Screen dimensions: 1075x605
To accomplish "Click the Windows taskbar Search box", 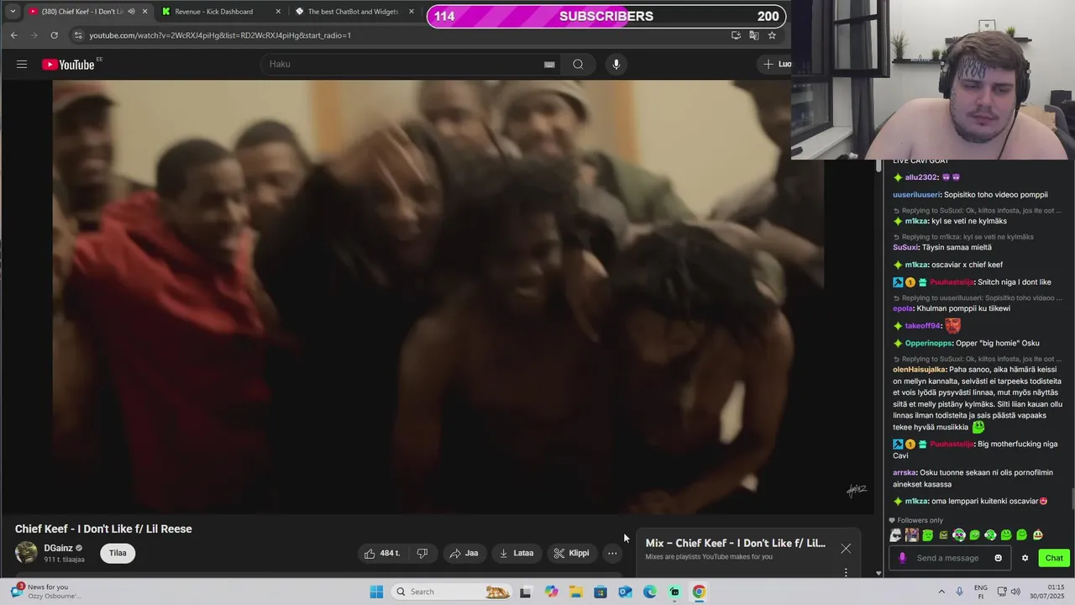I will [x=452, y=592].
